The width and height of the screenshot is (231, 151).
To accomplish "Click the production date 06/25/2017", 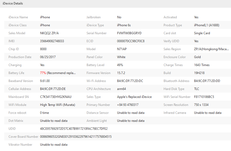I will coord(48,57).
